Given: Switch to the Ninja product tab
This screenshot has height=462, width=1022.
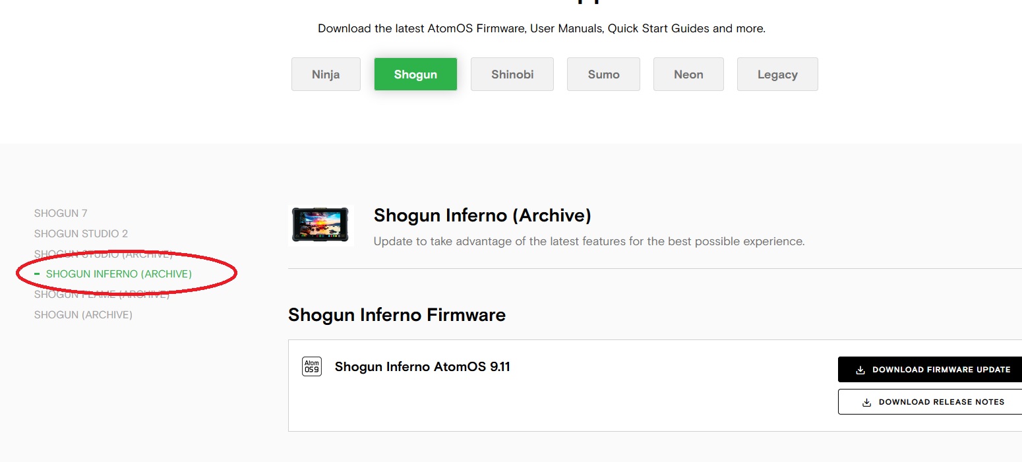Looking at the screenshot, I should point(325,74).
